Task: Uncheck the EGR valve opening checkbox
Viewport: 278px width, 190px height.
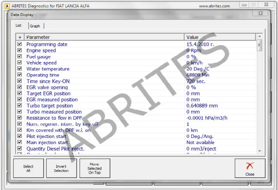Action: 19,87
